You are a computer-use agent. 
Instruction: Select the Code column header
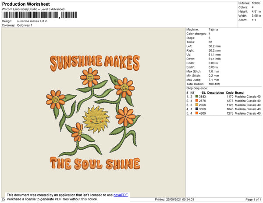[230, 92]
